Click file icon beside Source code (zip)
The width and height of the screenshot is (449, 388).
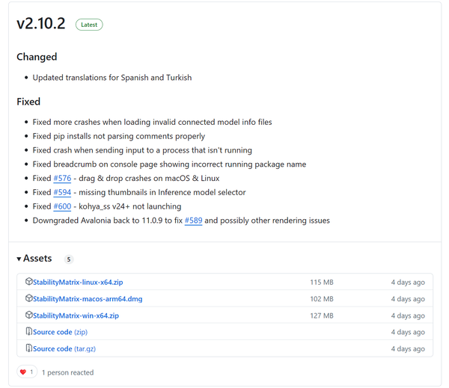pyautogui.click(x=28, y=331)
